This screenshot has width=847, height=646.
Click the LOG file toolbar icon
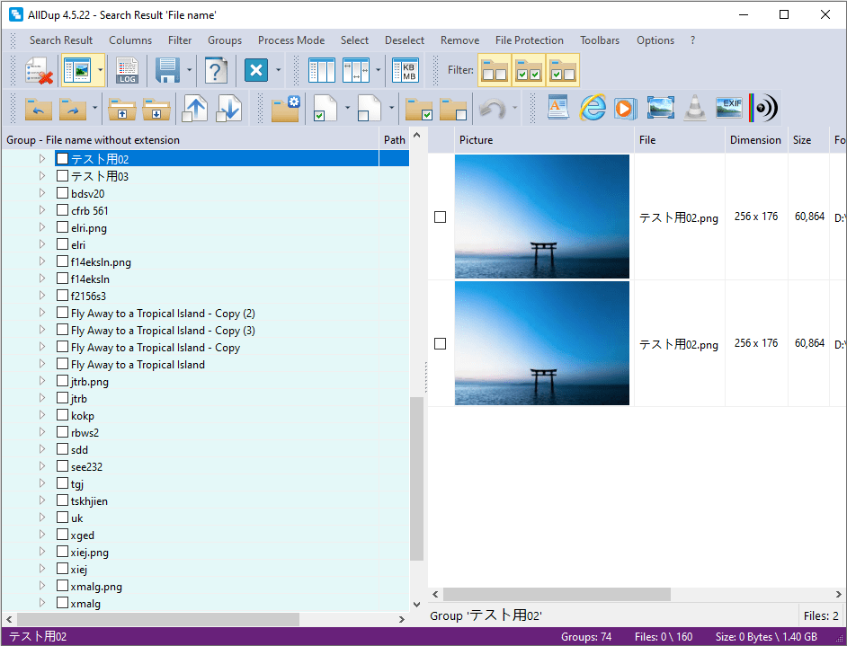pos(127,70)
